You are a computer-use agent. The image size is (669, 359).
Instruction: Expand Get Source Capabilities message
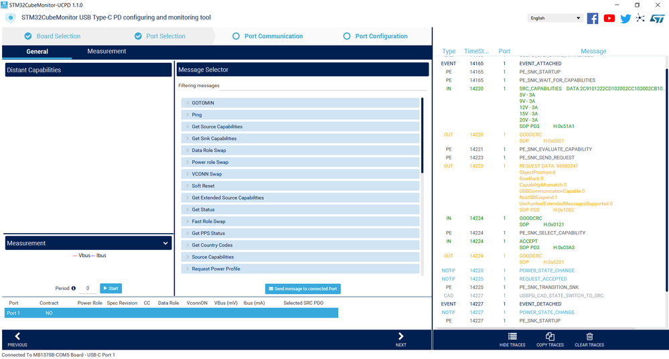point(300,127)
